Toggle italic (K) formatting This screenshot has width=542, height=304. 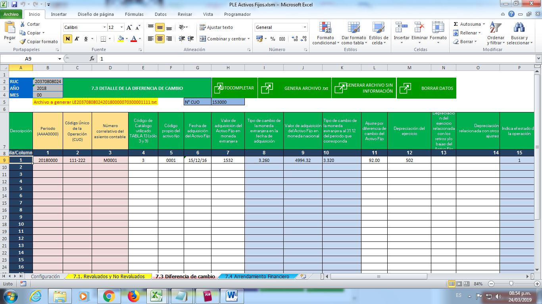tap(77, 39)
